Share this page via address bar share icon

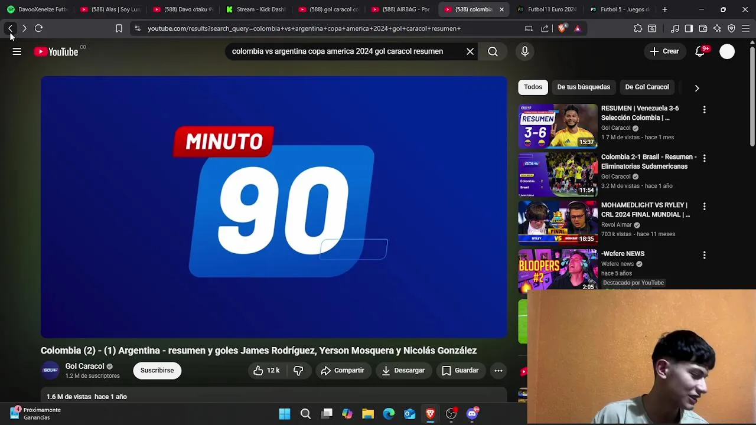[x=545, y=28]
